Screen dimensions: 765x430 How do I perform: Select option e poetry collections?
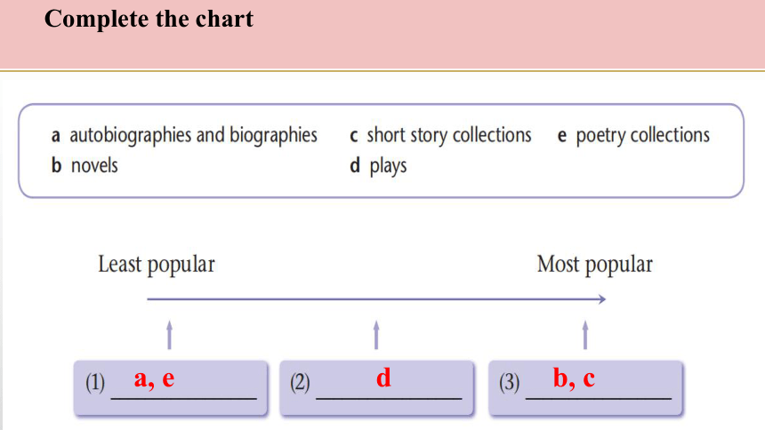(x=633, y=136)
